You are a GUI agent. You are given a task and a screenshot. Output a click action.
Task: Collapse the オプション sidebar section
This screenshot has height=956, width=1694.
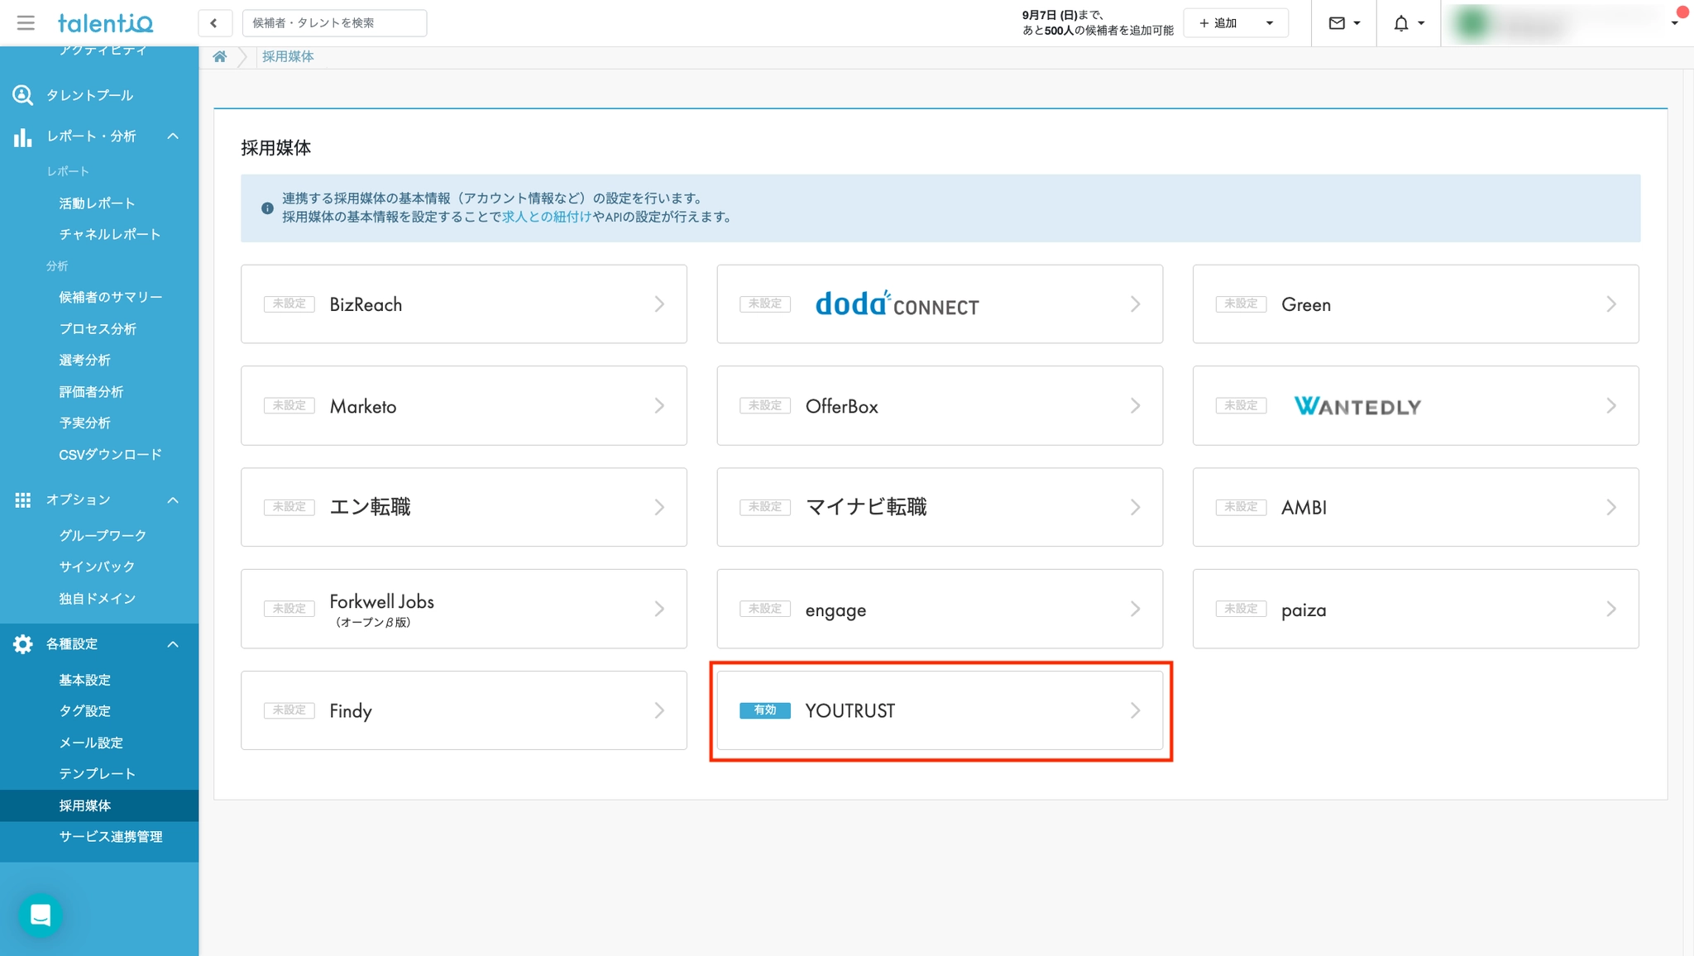click(x=173, y=500)
